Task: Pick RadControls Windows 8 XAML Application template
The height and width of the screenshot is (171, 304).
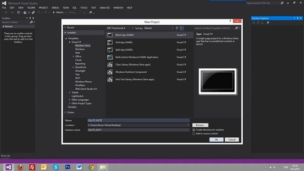Action: (x=150, y=57)
